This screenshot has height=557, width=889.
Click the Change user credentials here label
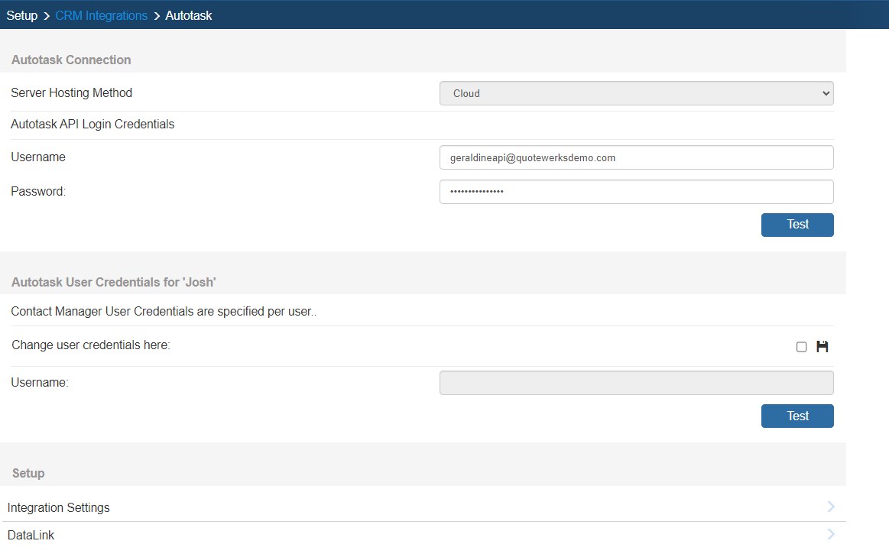(91, 345)
